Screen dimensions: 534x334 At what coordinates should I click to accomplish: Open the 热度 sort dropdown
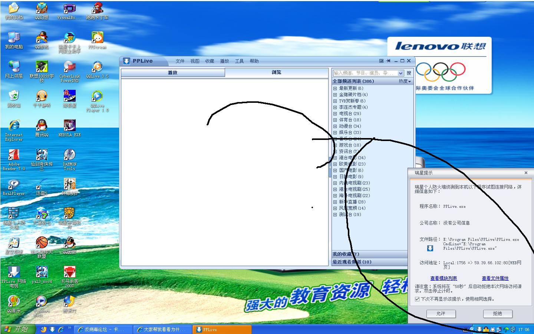pos(405,81)
